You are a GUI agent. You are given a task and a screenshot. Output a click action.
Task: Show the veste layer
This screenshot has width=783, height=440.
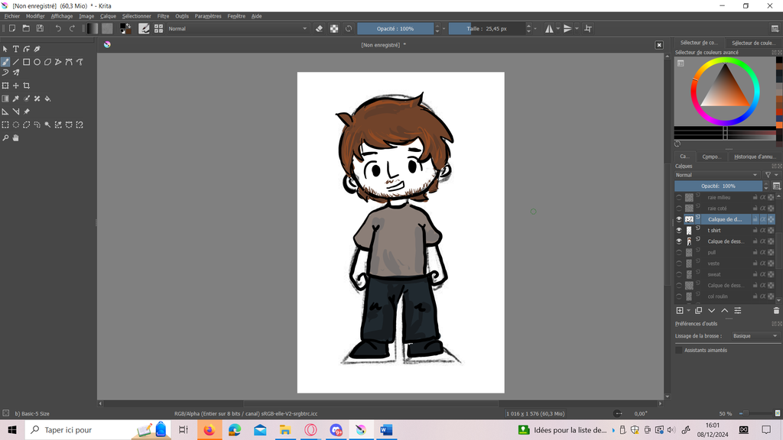[x=678, y=264]
